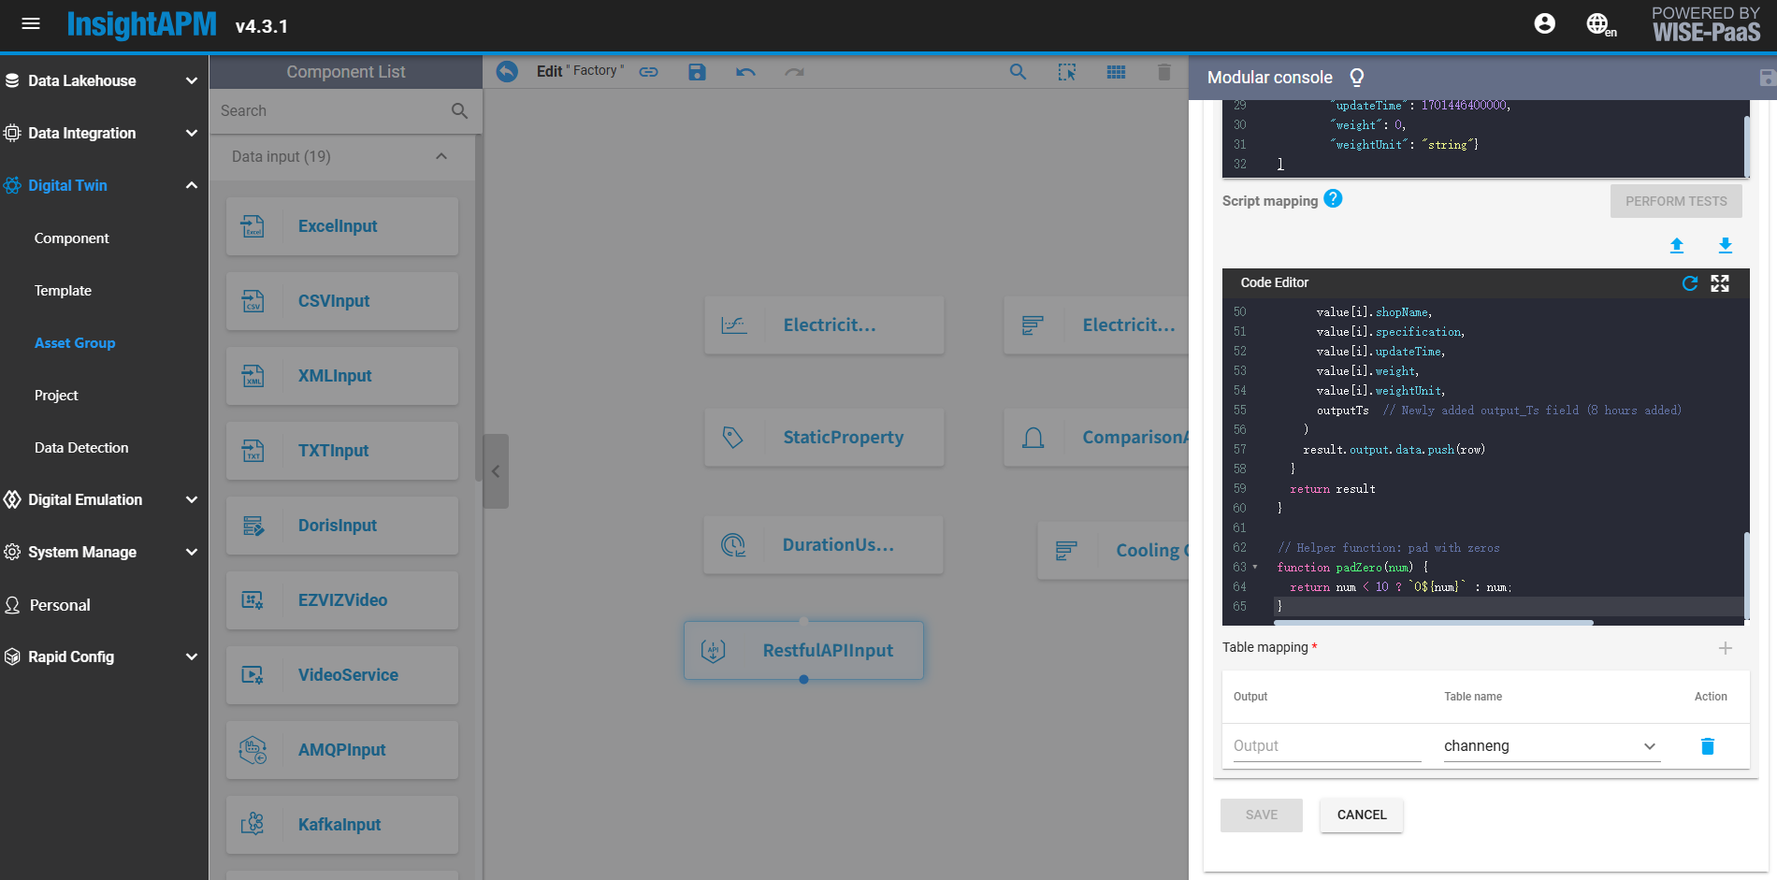The image size is (1777, 880).
Task: Open Asset Group in the sidebar
Action: pos(75,343)
